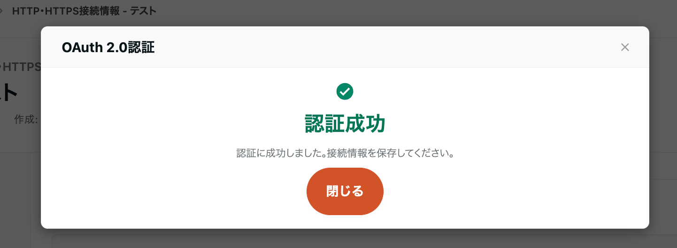Click the breadcrumb chevron arrow at top left
677x248 pixels.
click(x=2, y=11)
